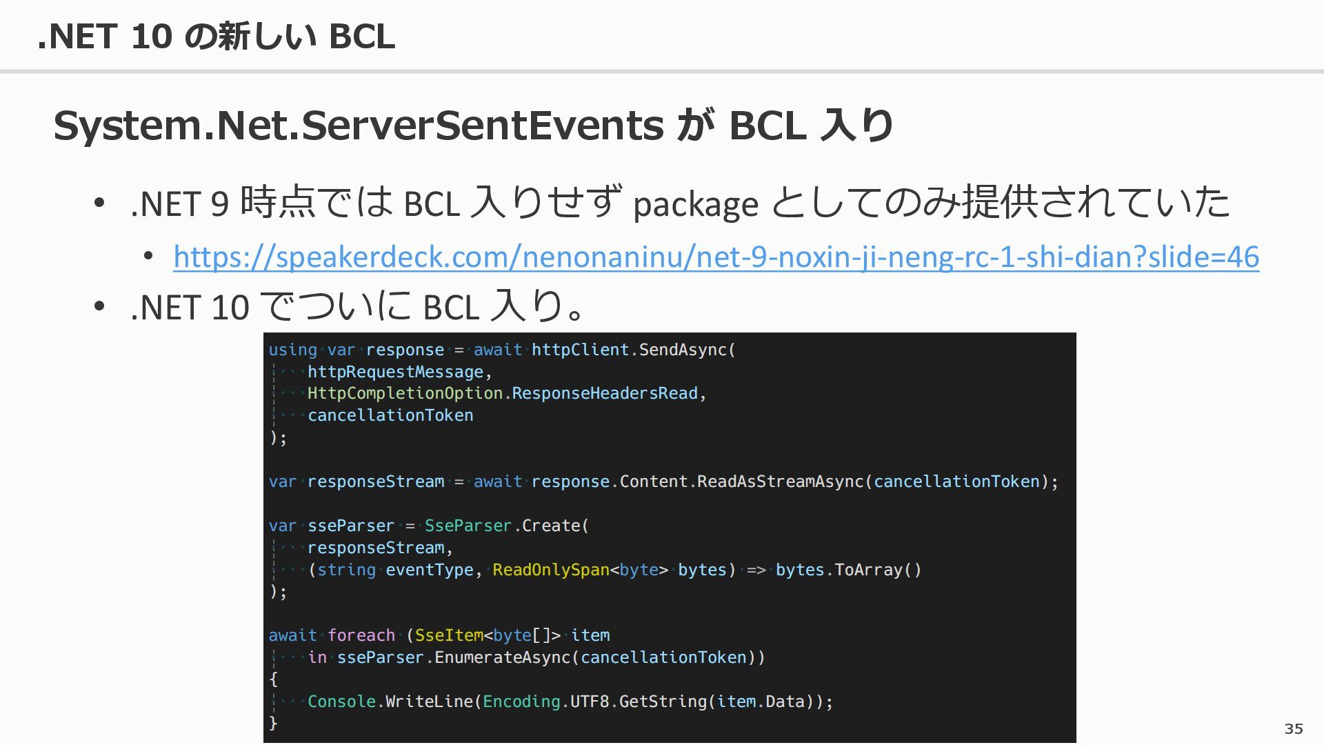Click 'ReadOnlySpan<byte>' type in the lambda
The height and width of the screenshot is (745, 1324).
click(580, 570)
